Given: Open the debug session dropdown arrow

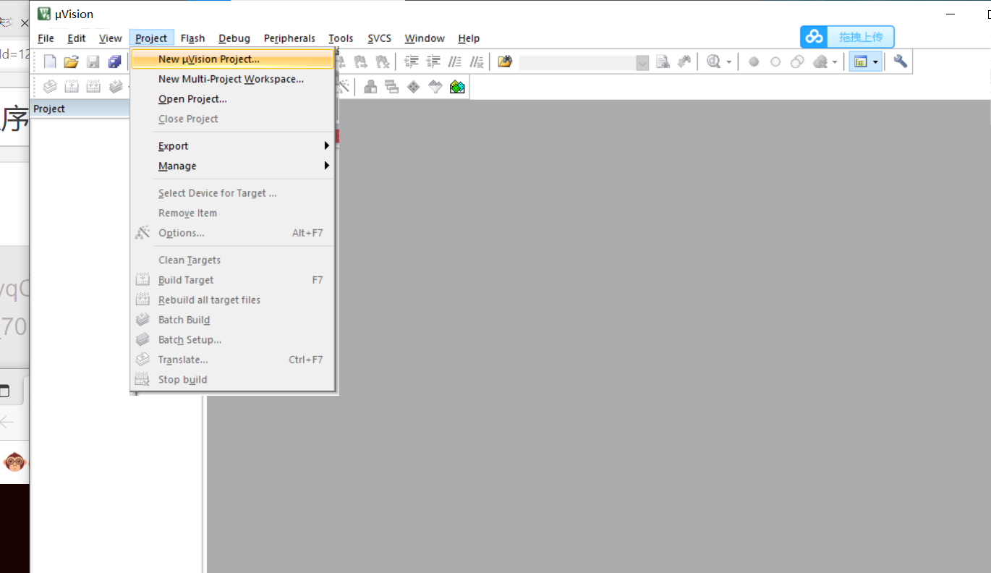Looking at the screenshot, I should [x=729, y=62].
